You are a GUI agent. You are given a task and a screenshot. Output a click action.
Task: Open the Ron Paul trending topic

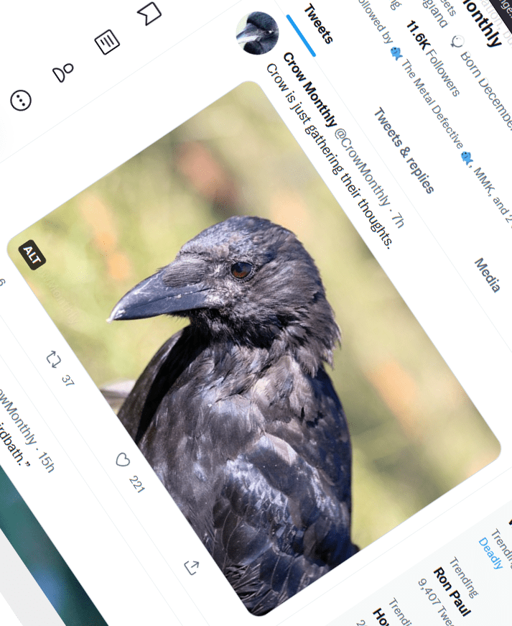452,591
